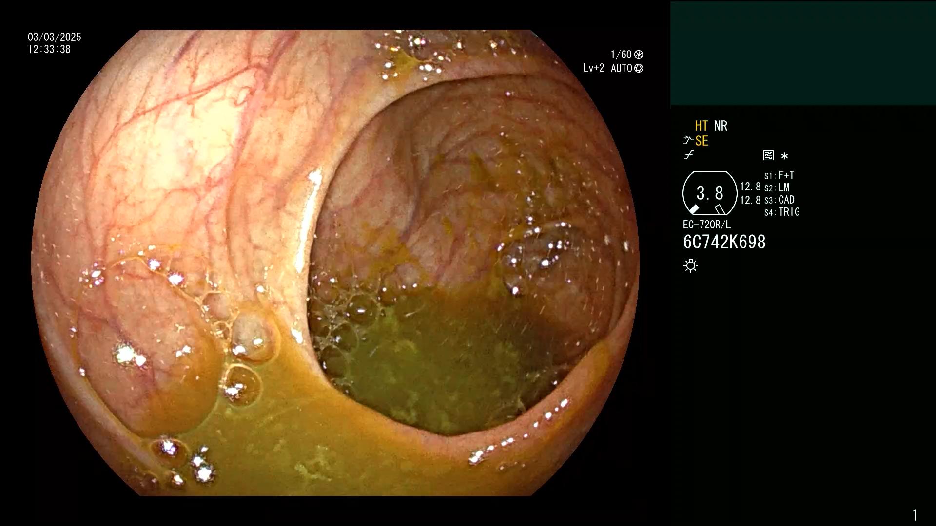Select the NR noise reduction indicator
This screenshot has width=936, height=526.
721,126
